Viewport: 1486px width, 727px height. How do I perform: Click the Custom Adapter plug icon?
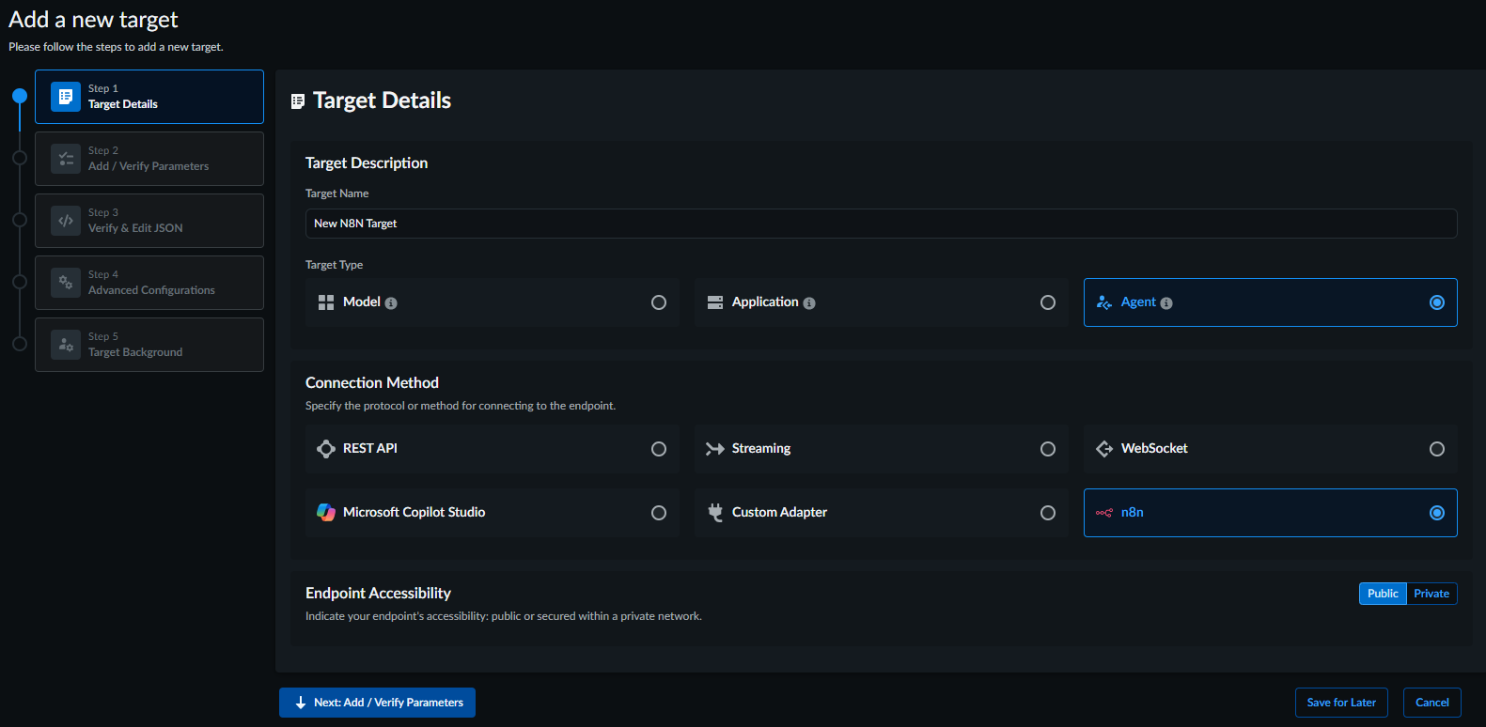[x=715, y=513]
